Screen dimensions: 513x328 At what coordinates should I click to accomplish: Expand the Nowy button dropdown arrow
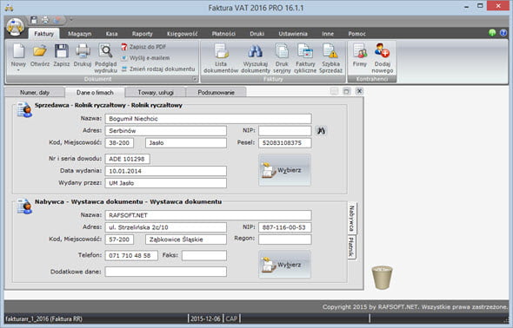pos(18,70)
